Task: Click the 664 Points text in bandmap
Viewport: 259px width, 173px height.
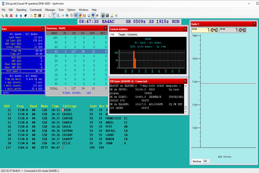Action: click(x=224, y=157)
